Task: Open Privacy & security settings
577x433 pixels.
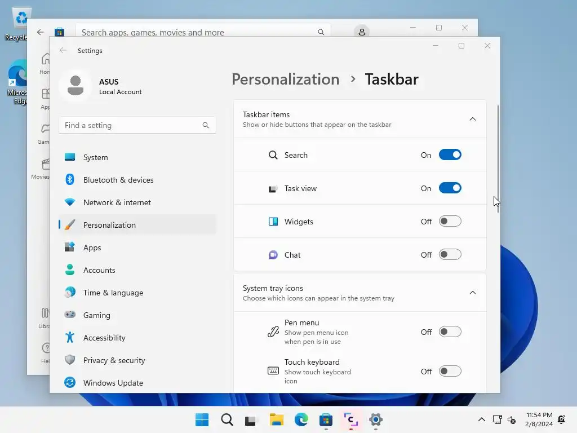Action: click(137, 360)
